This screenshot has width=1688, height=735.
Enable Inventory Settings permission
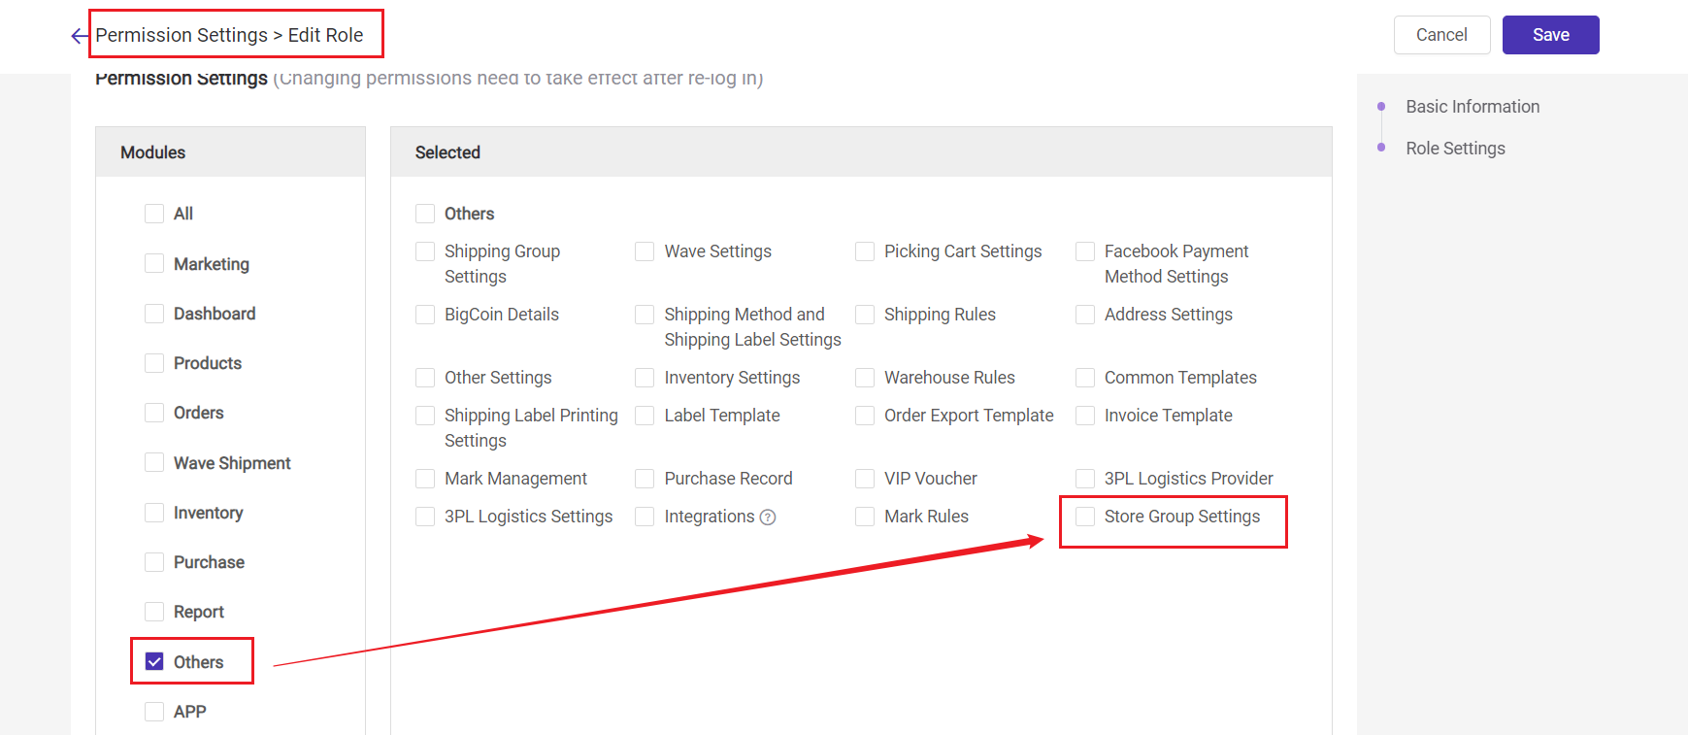tap(645, 378)
